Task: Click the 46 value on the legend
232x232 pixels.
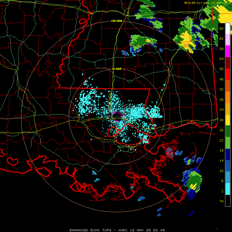Action: coord(221,79)
